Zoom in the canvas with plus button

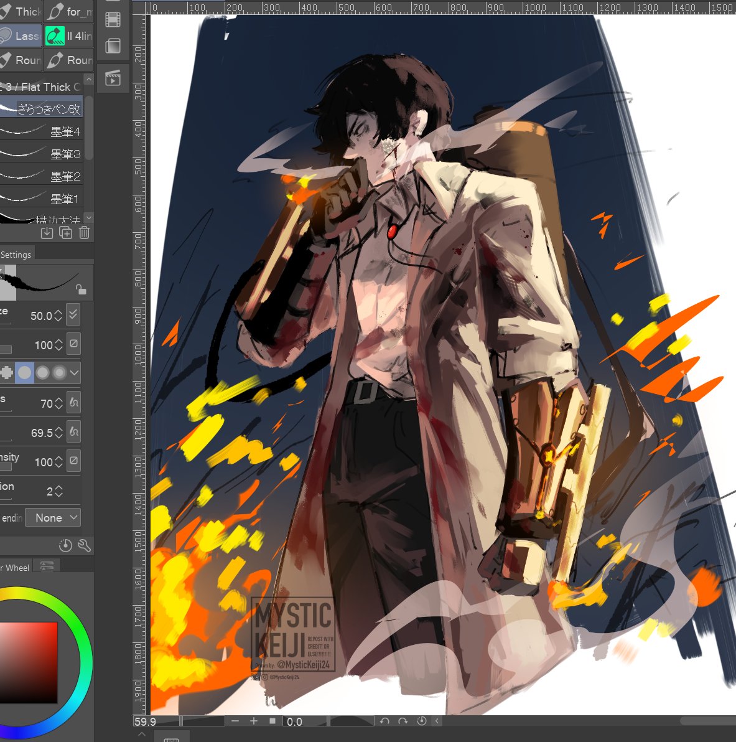[254, 721]
